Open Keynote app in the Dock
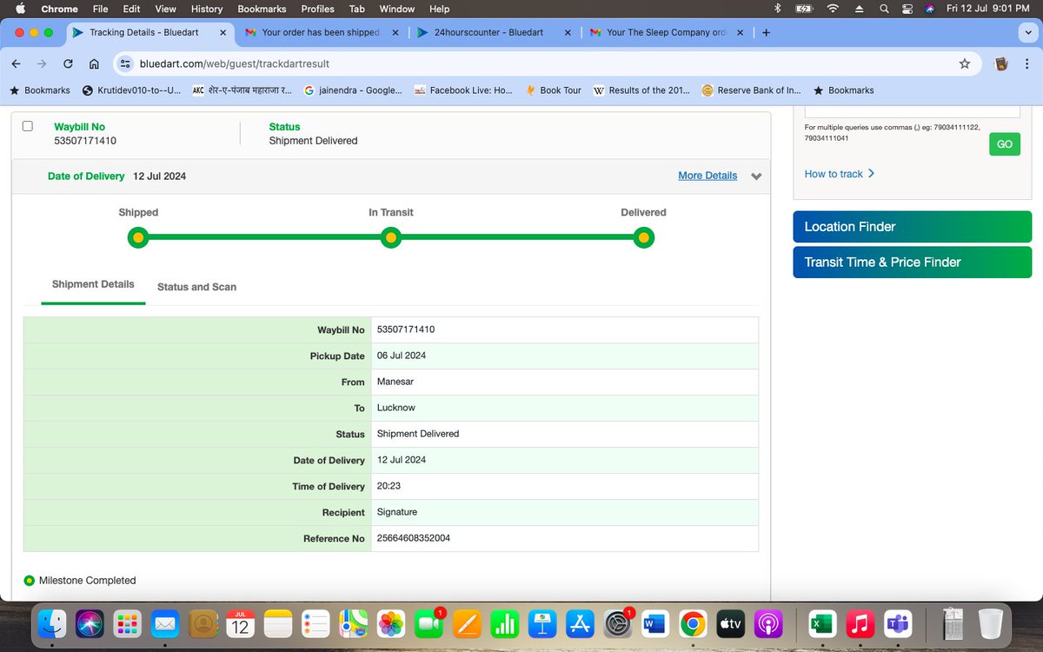Screen dimensions: 1043x652 541,623
